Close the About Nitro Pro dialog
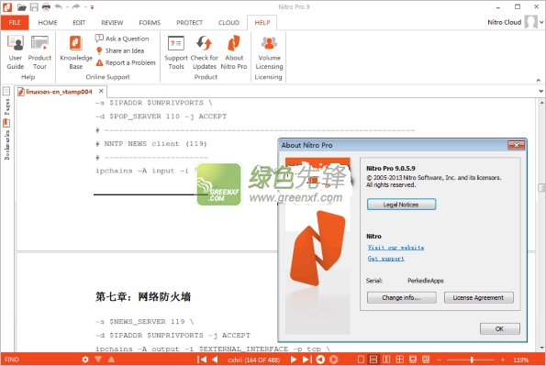546x366 pixels. tap(517, 145)
